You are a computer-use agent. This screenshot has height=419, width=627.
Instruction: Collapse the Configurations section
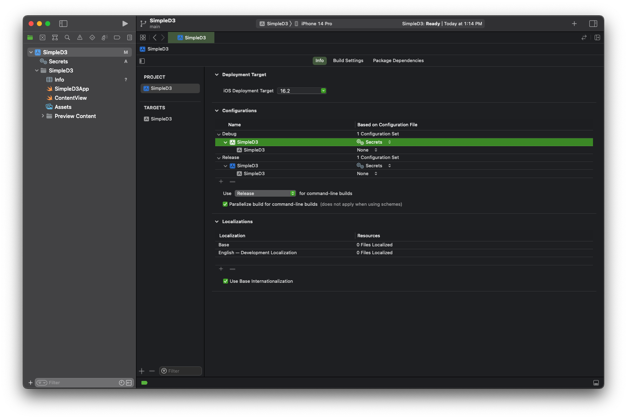pyautogui.click(x=216, y=111)
